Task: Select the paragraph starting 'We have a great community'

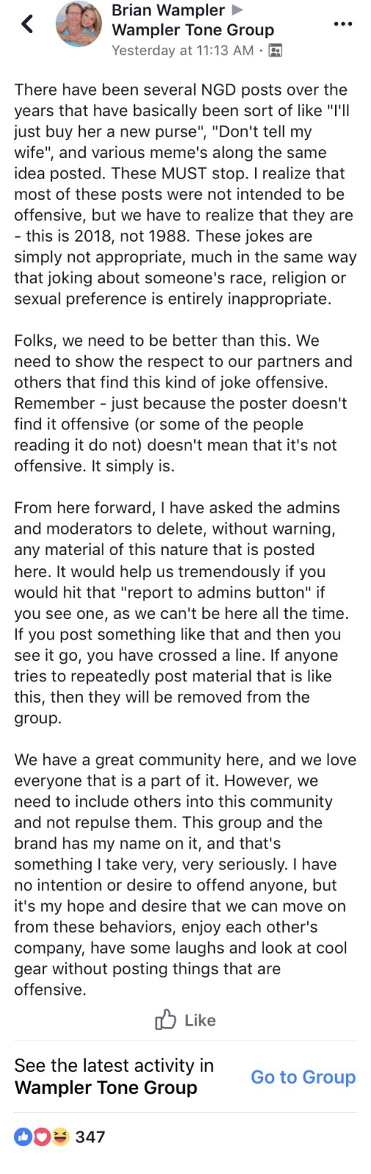Action: coord(185,874)
